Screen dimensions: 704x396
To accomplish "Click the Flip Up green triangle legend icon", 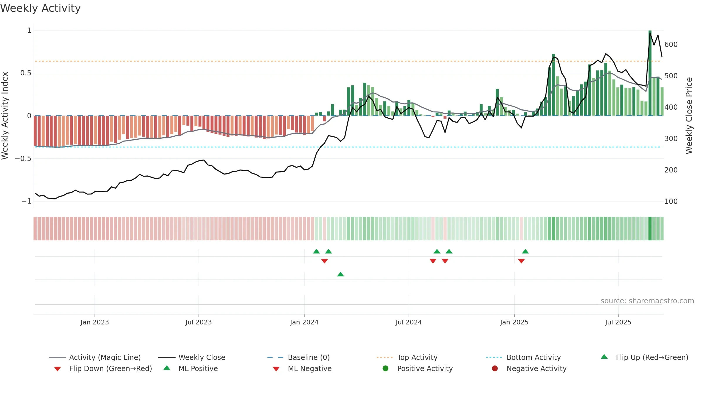I will click(604, 357).
